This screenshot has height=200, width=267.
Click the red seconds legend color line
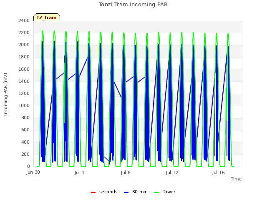[x=93, y=192]
